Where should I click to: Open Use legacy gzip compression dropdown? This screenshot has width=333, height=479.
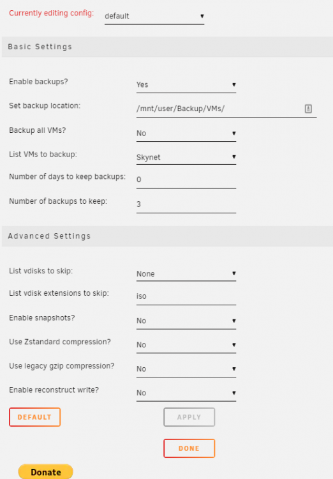[186, 369]
